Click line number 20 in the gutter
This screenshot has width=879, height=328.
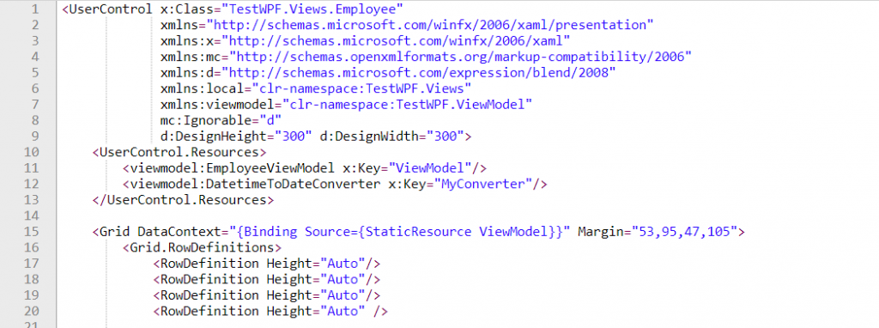point(32,311)
